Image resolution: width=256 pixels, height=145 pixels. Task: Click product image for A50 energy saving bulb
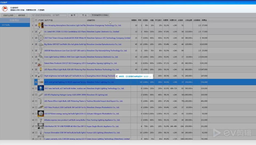click(x=41, y=113)
